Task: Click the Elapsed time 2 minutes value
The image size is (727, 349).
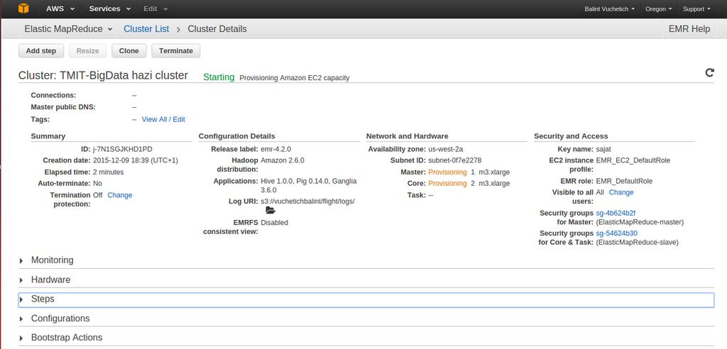Action: click(x=108, y=172)
